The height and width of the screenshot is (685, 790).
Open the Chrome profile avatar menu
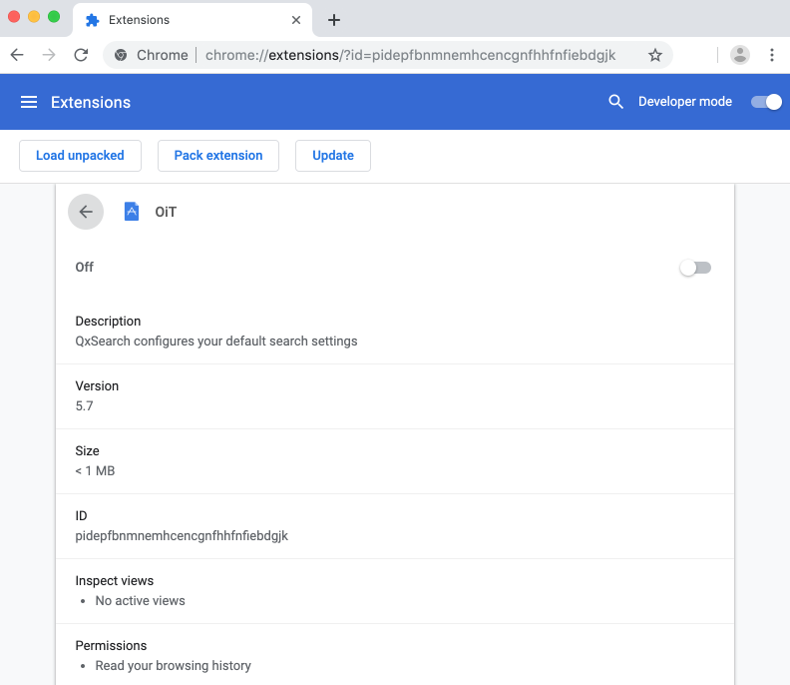739,55
